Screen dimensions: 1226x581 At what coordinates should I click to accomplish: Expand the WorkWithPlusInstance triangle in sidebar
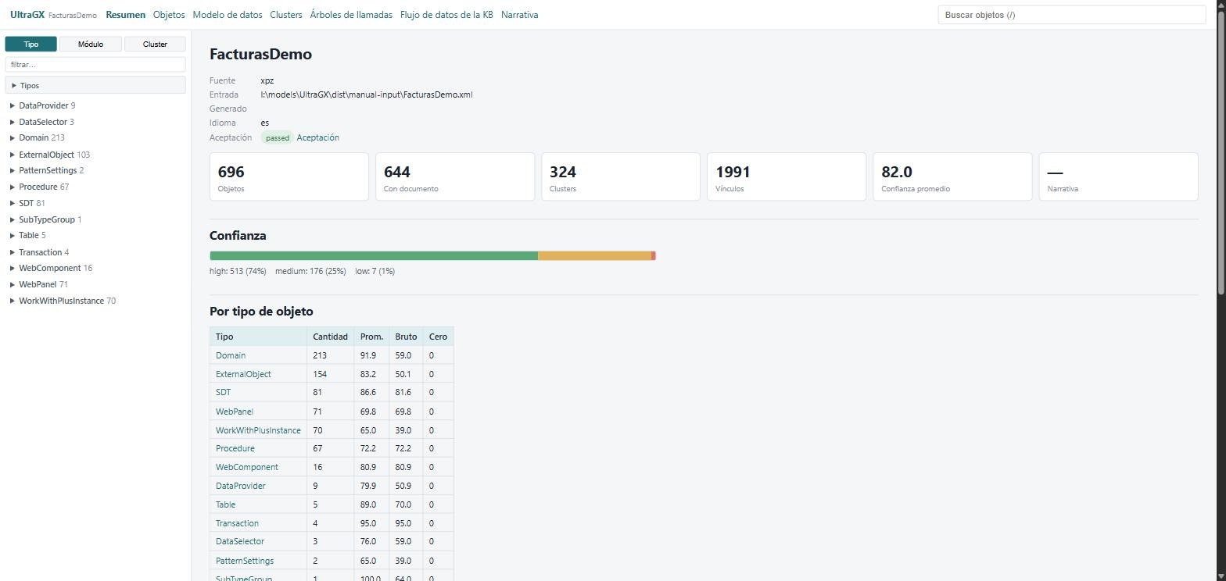pos(13,301)
